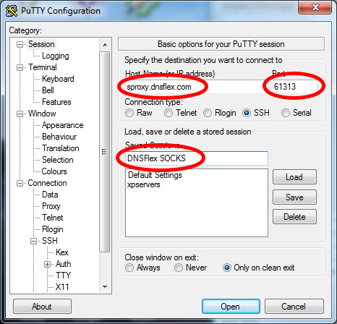Click the Cancel button

294,307
